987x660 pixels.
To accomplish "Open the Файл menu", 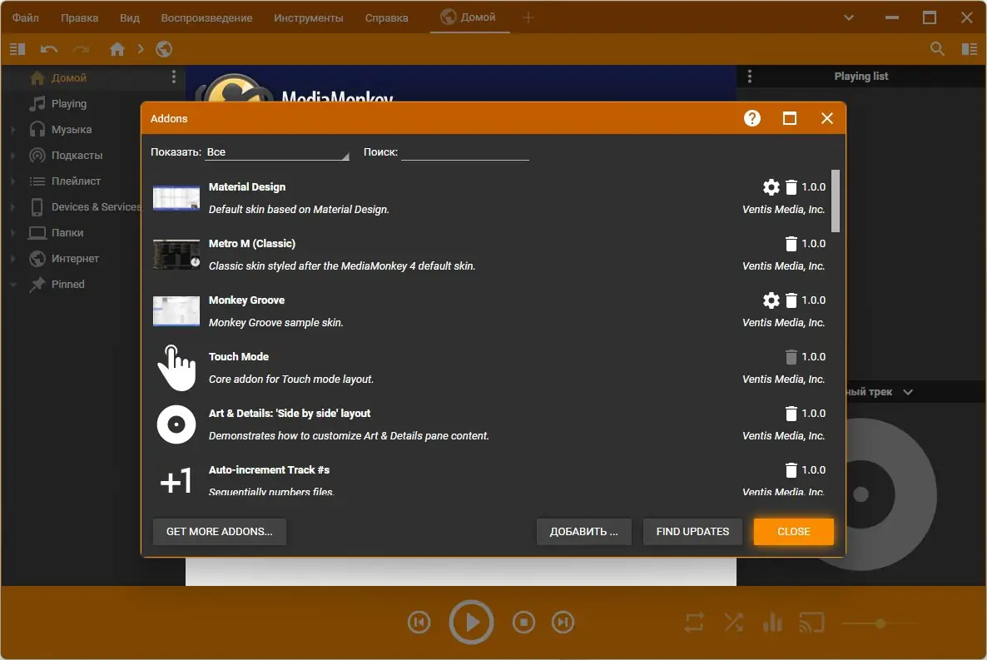I will [26, 17].
